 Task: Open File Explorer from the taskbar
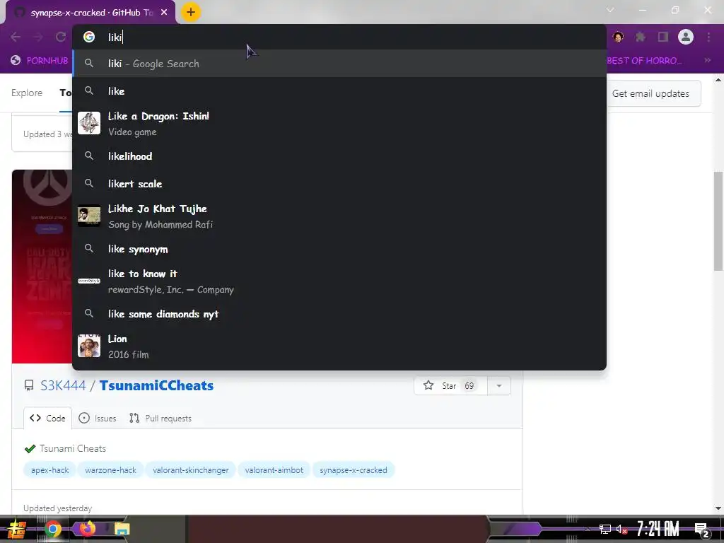pos(122,529)
